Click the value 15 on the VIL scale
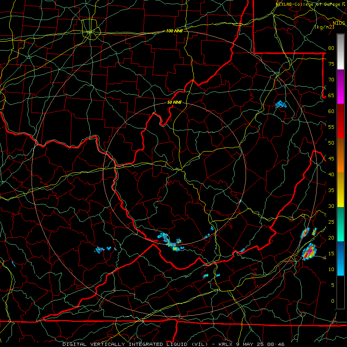Screen dimensions: 347x347 click(331, 253)
